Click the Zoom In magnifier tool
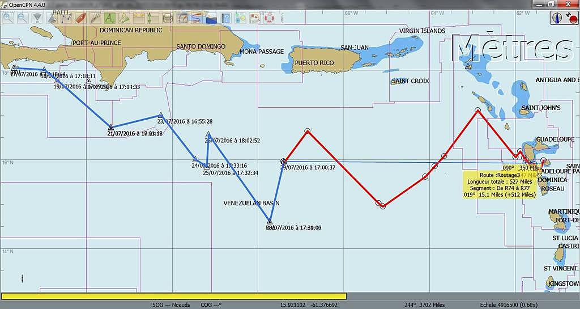This screenshot has height=309, width=580. click(x=8, y=18)
